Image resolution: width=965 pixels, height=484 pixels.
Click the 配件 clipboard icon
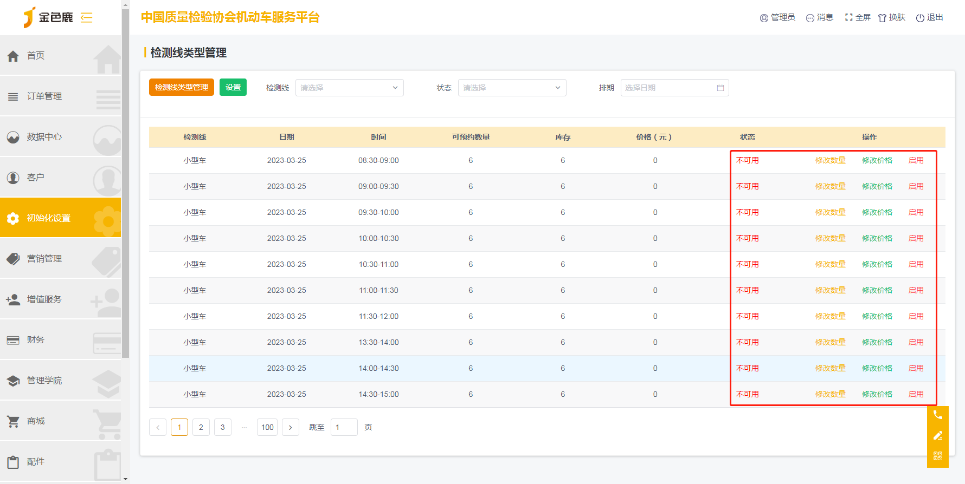pyautogui.click(x=13, y=462)
